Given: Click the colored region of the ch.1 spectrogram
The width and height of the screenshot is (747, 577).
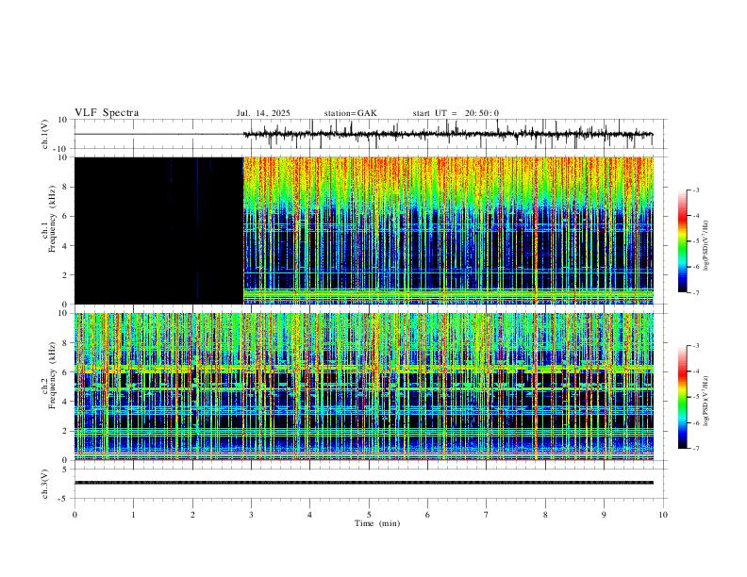Looking at the screenshot, I should tap(448, 230).
